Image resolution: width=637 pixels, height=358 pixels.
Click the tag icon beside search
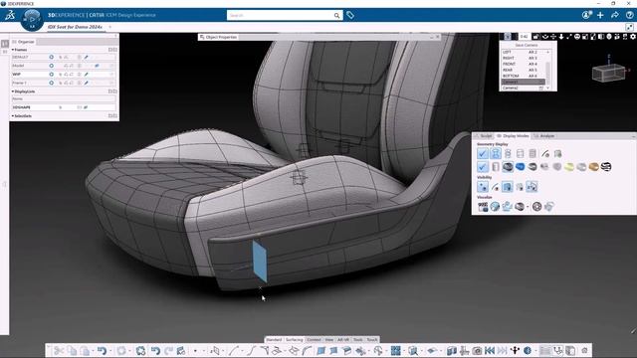(x=349, y=16)
